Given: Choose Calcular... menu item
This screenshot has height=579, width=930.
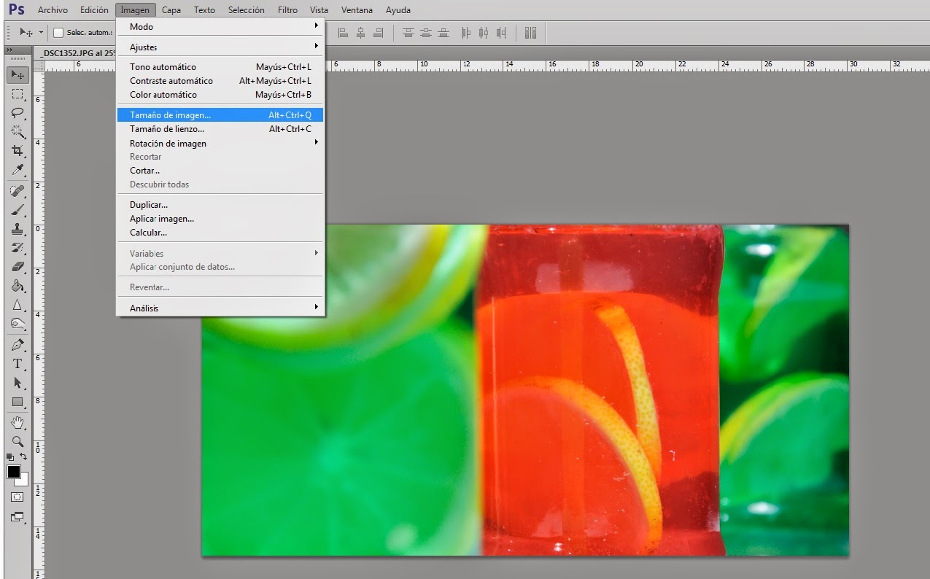Looking at the screenshot, I should [x=220, y=233].
